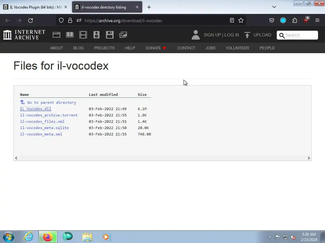
Task: Click the UPLOAD link
Action: click(262, 35)
